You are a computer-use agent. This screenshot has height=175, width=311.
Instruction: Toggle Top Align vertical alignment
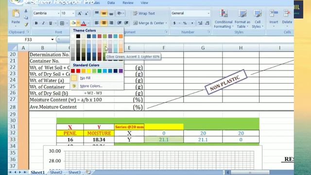tap(97, 13)
